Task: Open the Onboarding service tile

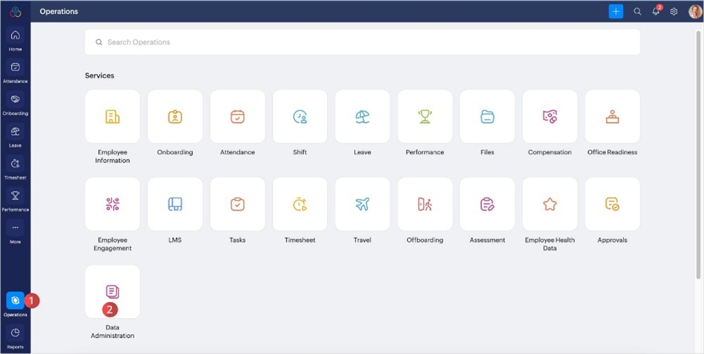Action: click(175, 117)
